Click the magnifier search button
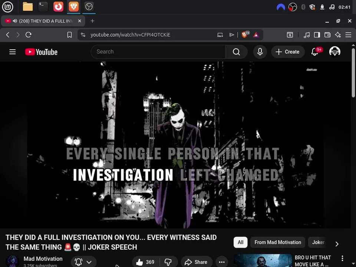 (x=236, y=52)
